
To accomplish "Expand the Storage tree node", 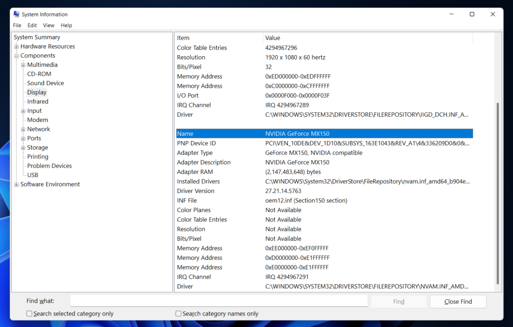I will tap(23, 148).
